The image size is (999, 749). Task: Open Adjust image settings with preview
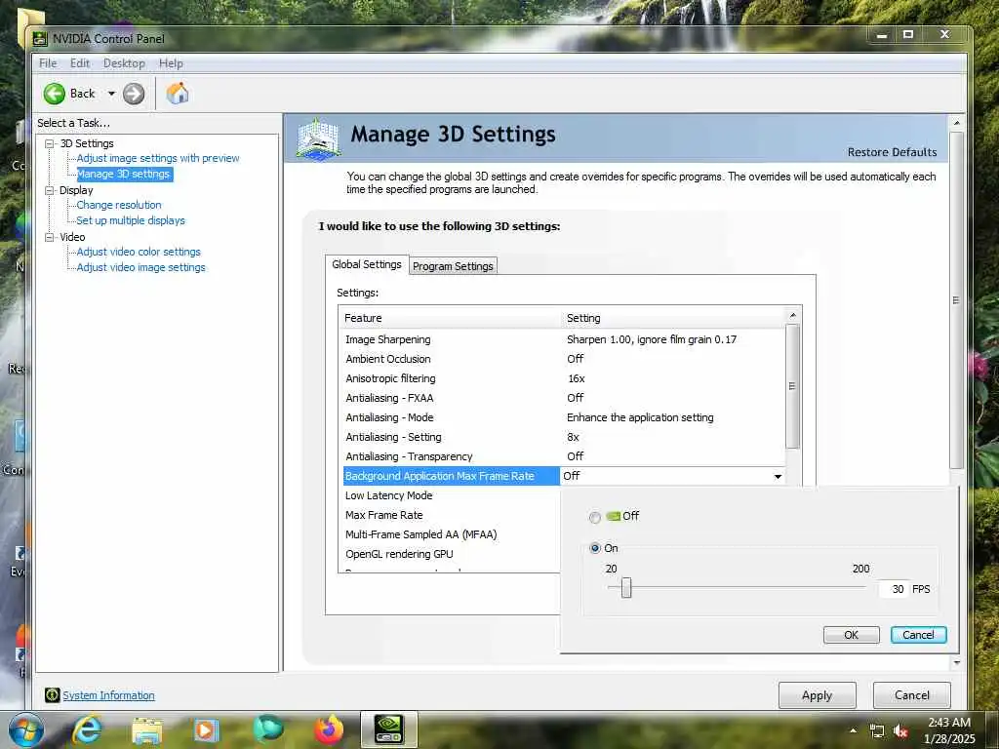pyautogui.click(x=158, y=158)
